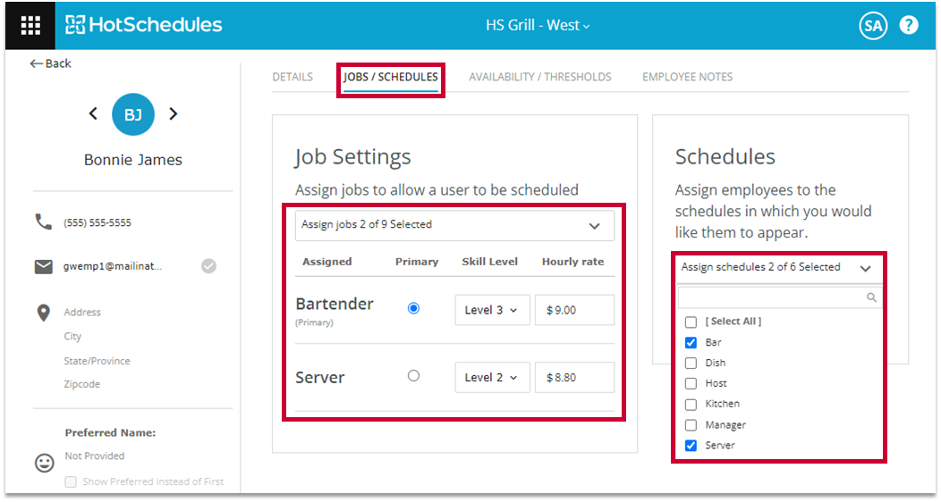Click the phone icon in contact info
The image size is (941, 502).
(x=43, y=222)
